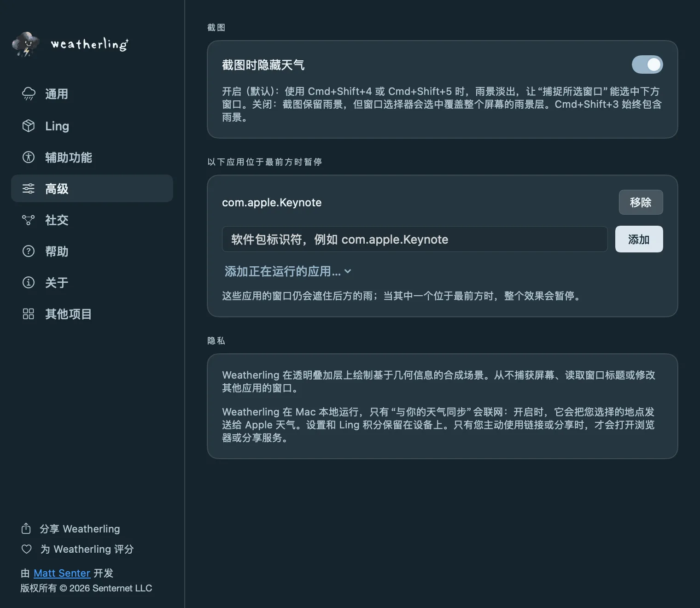This screenshot has width=700, height=608.
Task: Click the rain cloud icon beside 通用
Action: pyautogui.click(x=29, y=94)
